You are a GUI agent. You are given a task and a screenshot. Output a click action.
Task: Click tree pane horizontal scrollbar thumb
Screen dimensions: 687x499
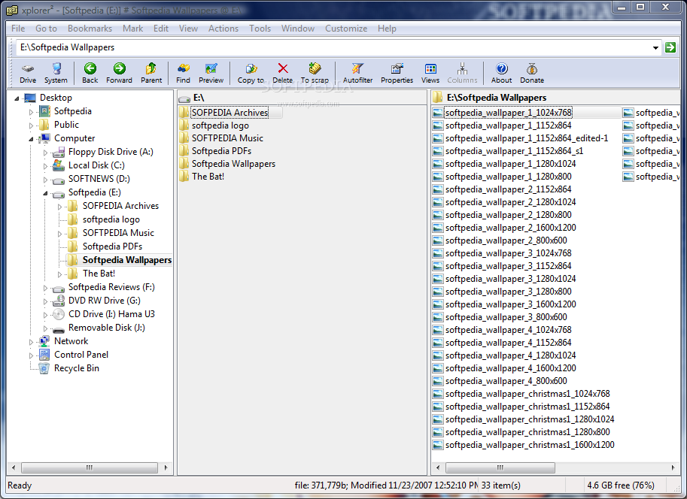90,467
